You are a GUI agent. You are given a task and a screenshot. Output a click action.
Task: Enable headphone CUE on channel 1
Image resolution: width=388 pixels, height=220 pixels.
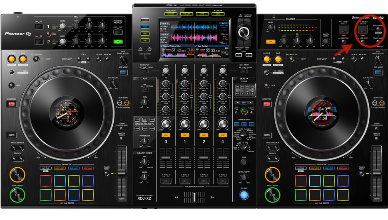(x=185, y=135)
